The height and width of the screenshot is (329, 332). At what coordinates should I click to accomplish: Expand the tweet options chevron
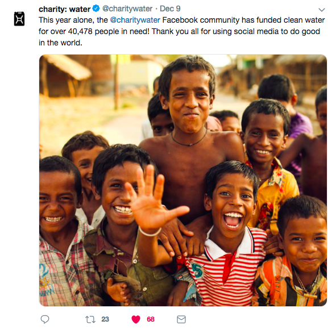point(322,10)
